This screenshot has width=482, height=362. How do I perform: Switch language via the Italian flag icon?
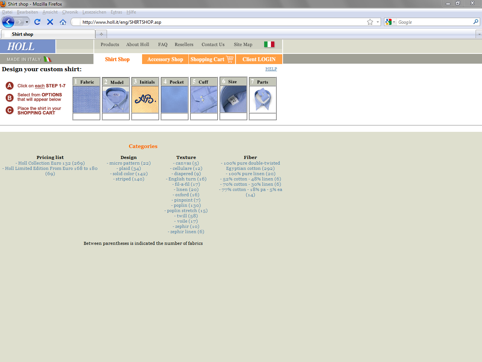click(269, 44)
